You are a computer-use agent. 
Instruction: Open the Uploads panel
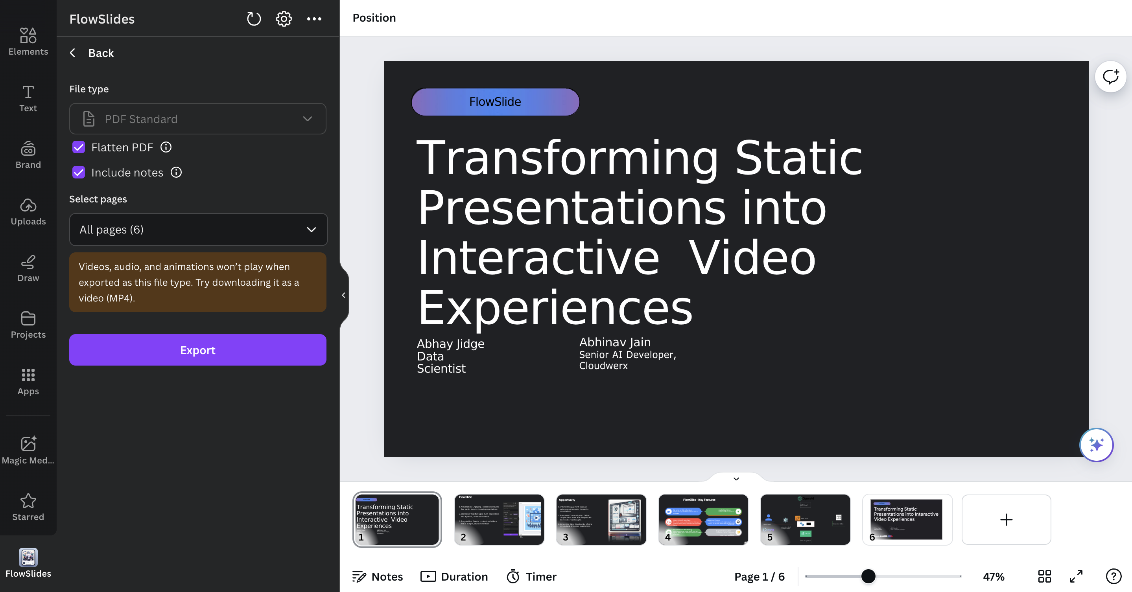pos(28,211)
